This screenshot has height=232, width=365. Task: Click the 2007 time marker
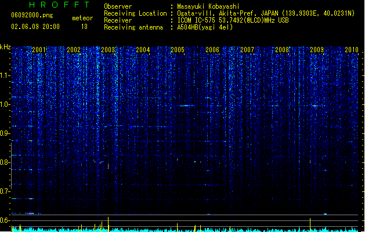point(247,50)
